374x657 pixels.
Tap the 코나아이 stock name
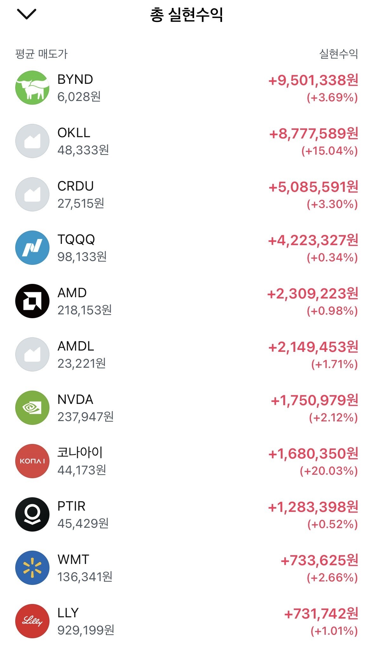(x=80, y=453)
